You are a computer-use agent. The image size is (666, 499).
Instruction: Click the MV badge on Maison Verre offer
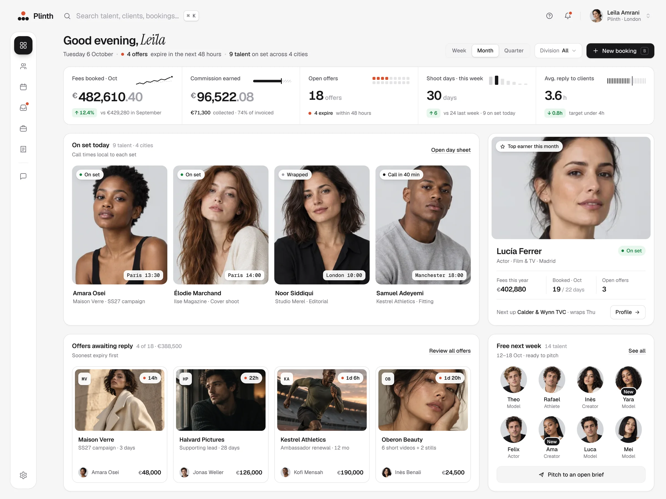click(84, 379)
